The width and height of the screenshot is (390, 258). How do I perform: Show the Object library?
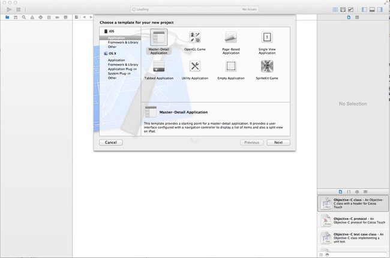(x=357, y=192)
